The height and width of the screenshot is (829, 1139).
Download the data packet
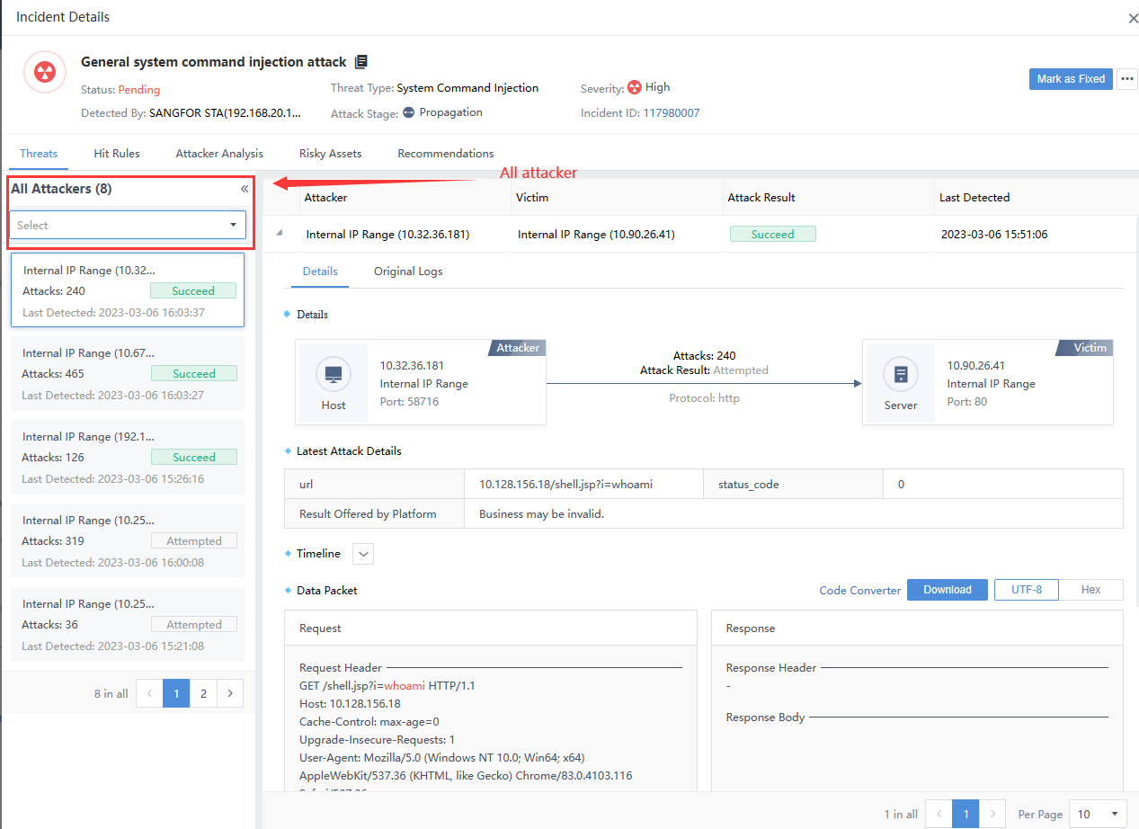pyautogui.click(x=947, y=590)
